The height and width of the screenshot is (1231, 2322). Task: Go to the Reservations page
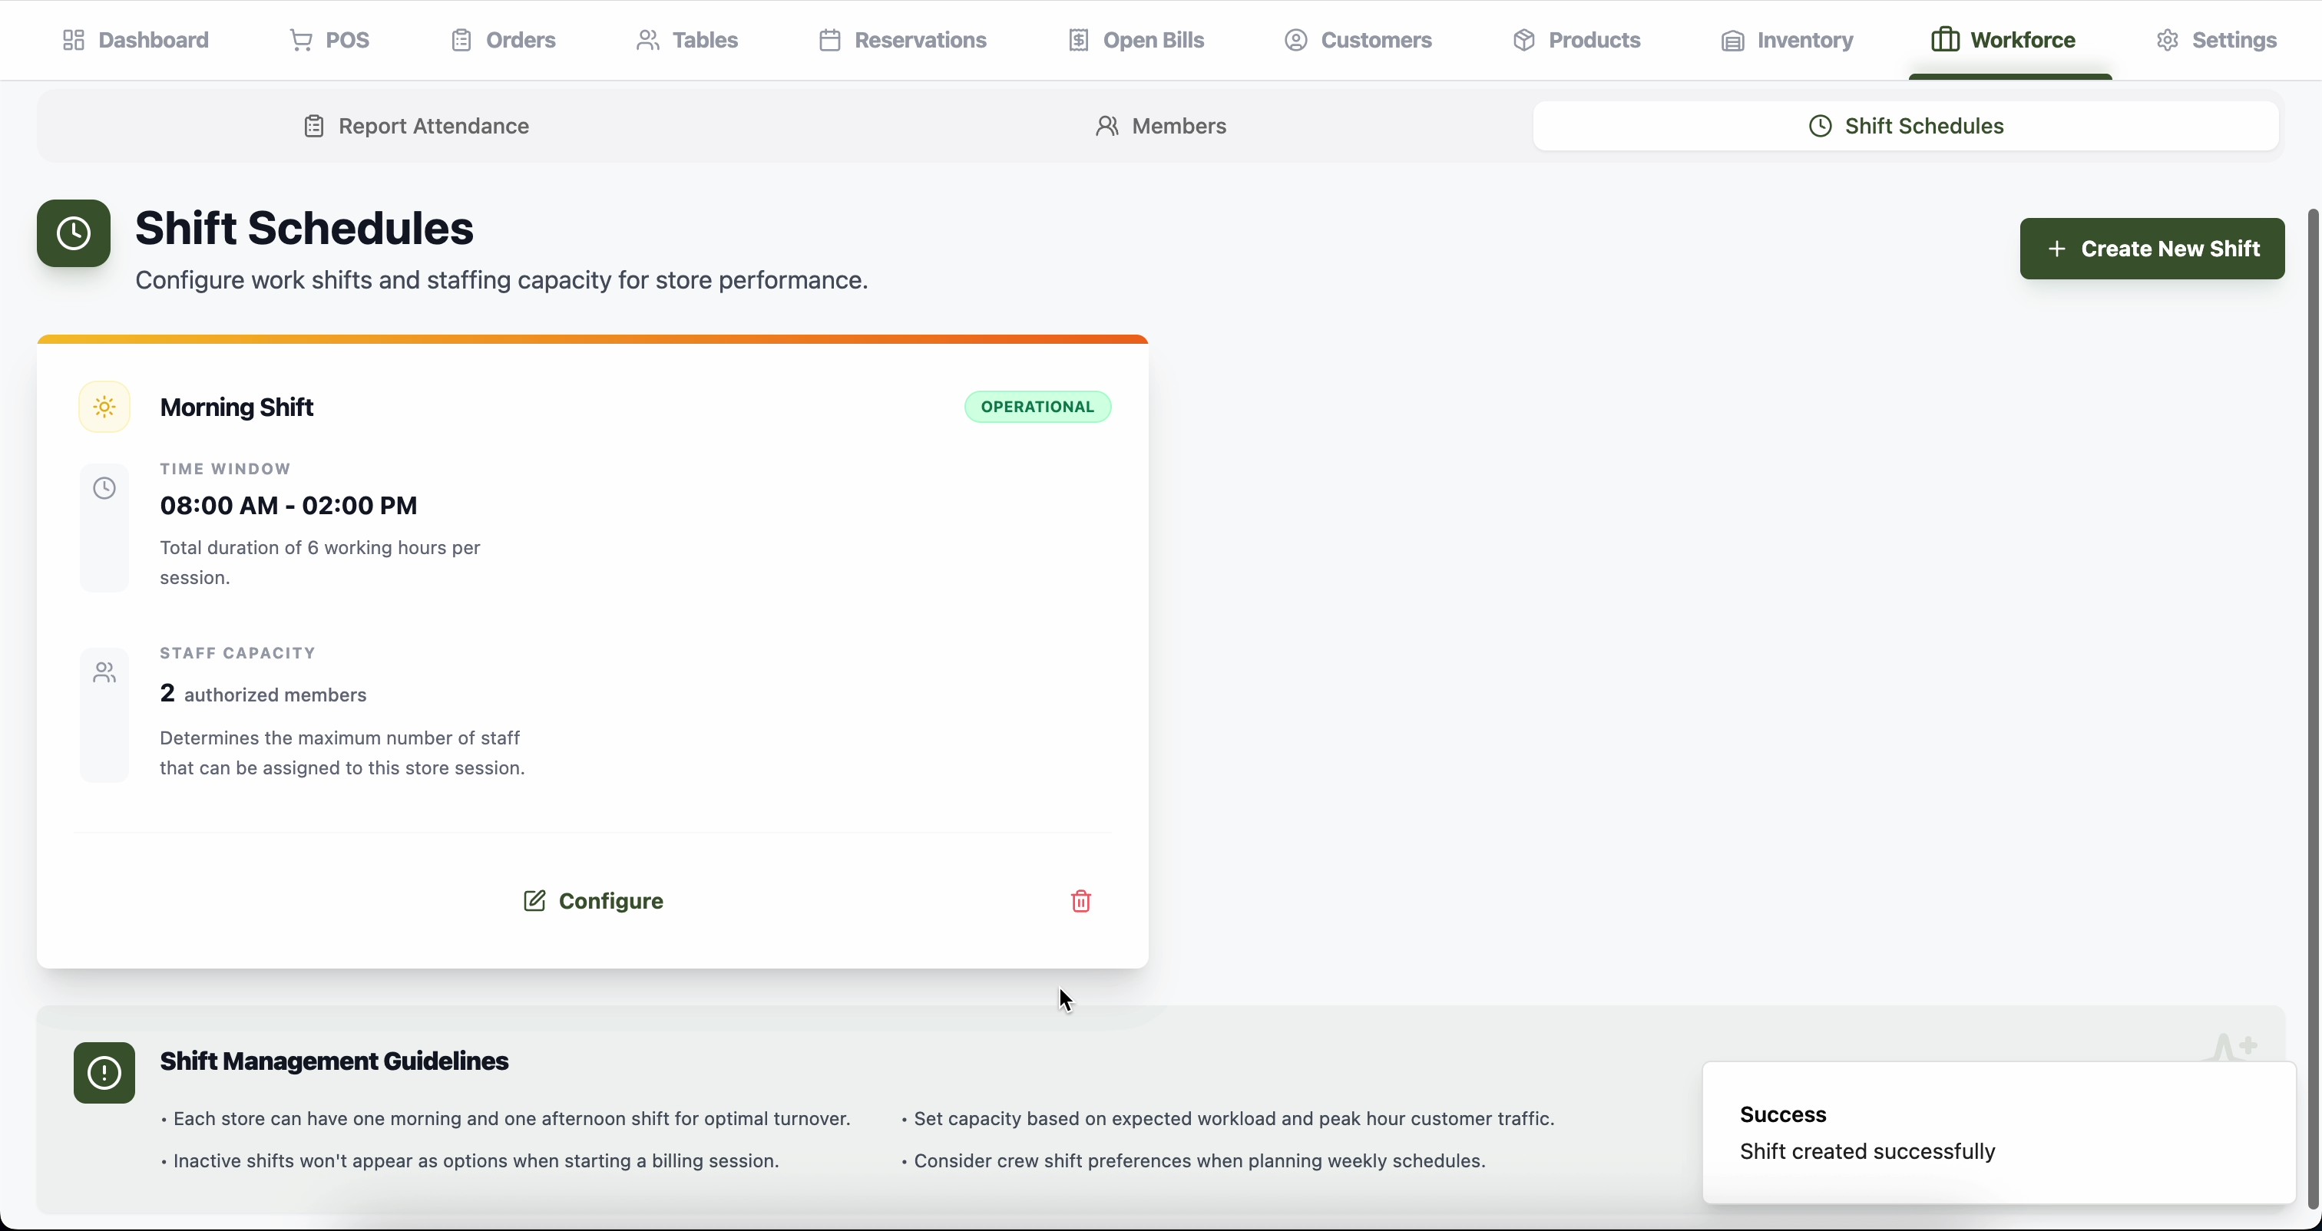pyautogui.click(x=902, y=40)
